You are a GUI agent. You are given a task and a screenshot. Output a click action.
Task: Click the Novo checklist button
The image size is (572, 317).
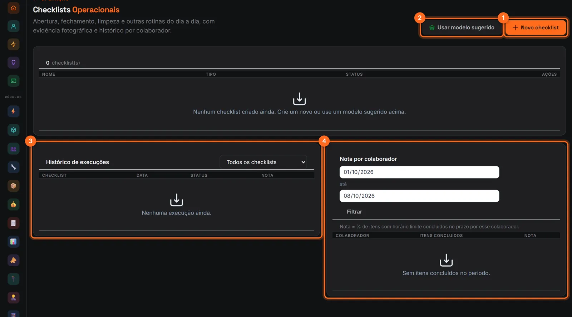[x=536, y=27]
